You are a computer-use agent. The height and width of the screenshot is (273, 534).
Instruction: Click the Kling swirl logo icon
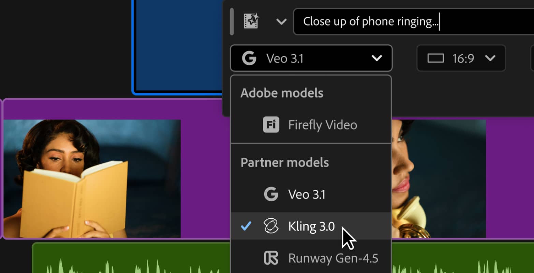(271, 226)
